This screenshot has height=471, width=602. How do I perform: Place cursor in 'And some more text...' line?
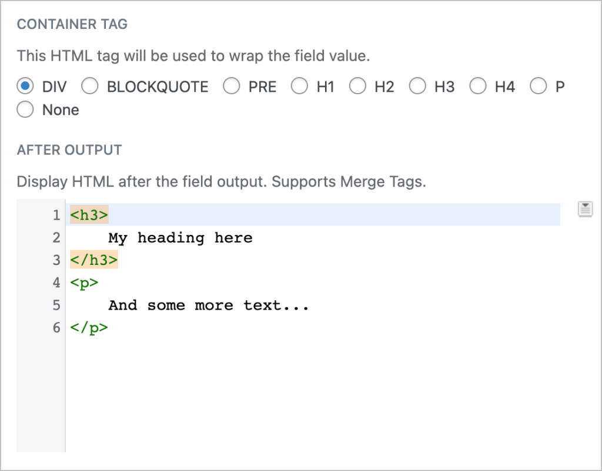point(209,306)
